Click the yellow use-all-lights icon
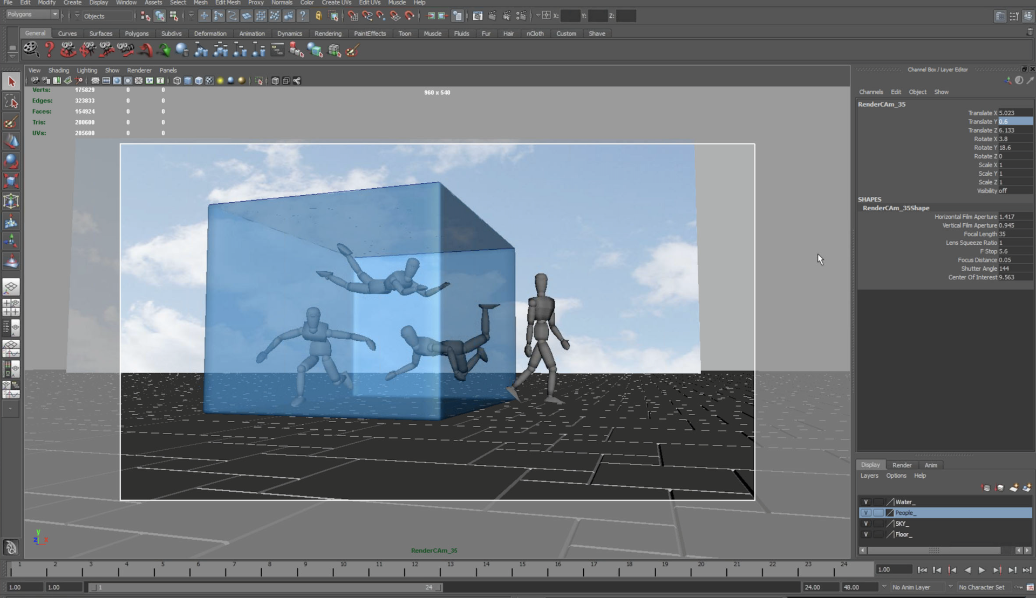The height and width of the screenshot is (598, 1036). 220,81
